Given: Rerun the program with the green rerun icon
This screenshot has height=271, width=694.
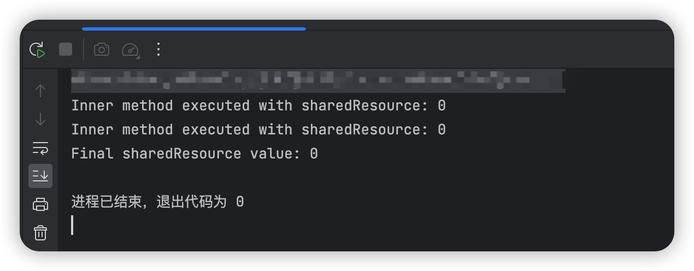Looking at the screenshot, I should (37, 50).
